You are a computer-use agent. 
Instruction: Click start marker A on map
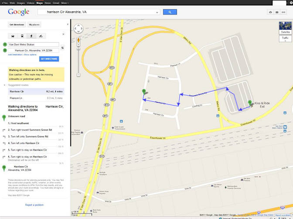250,103
